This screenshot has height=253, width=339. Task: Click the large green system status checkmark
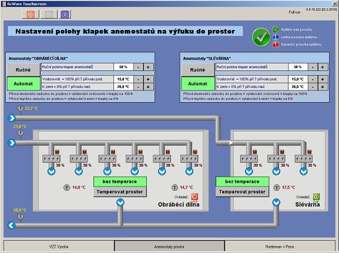pos(261,37)
